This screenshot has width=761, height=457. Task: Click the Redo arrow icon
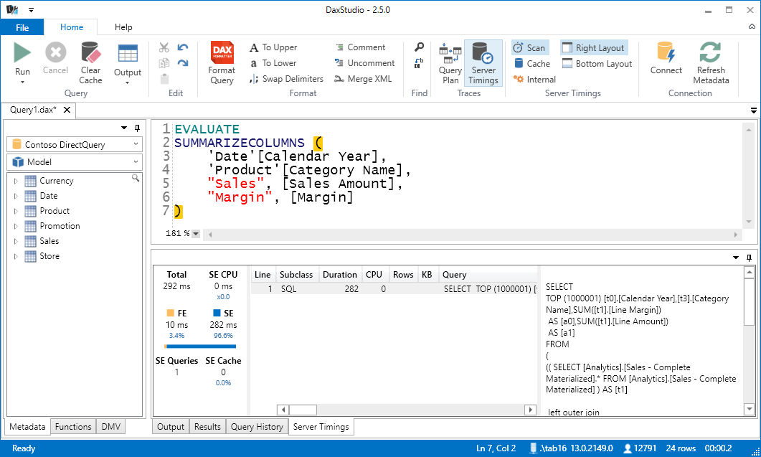coord(183,63)
